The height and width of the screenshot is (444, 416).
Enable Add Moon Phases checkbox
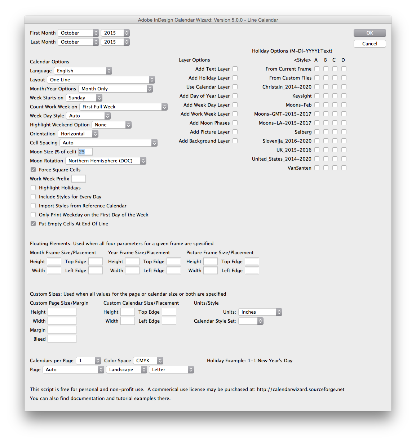pyautogui.click(x=235, y=123)
